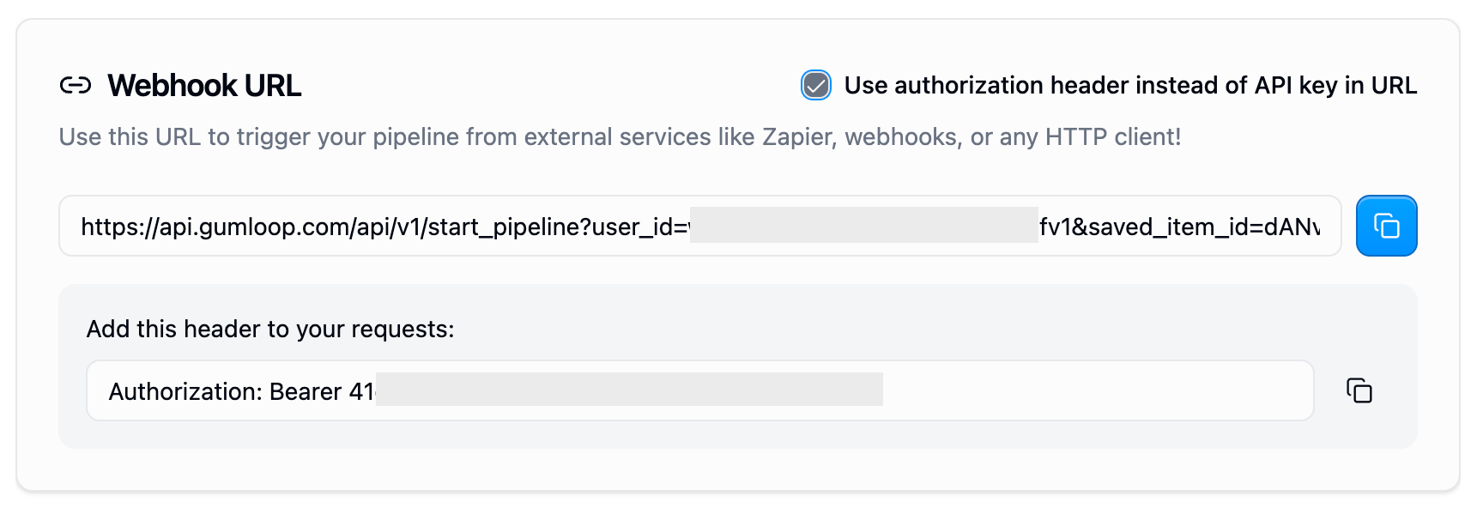The image size is (1483, 508).
Task: Click the redacted Bearer token value
Action: click(629, 390)
